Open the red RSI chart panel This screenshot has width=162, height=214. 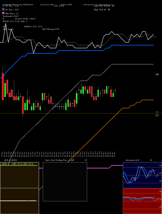142,201
